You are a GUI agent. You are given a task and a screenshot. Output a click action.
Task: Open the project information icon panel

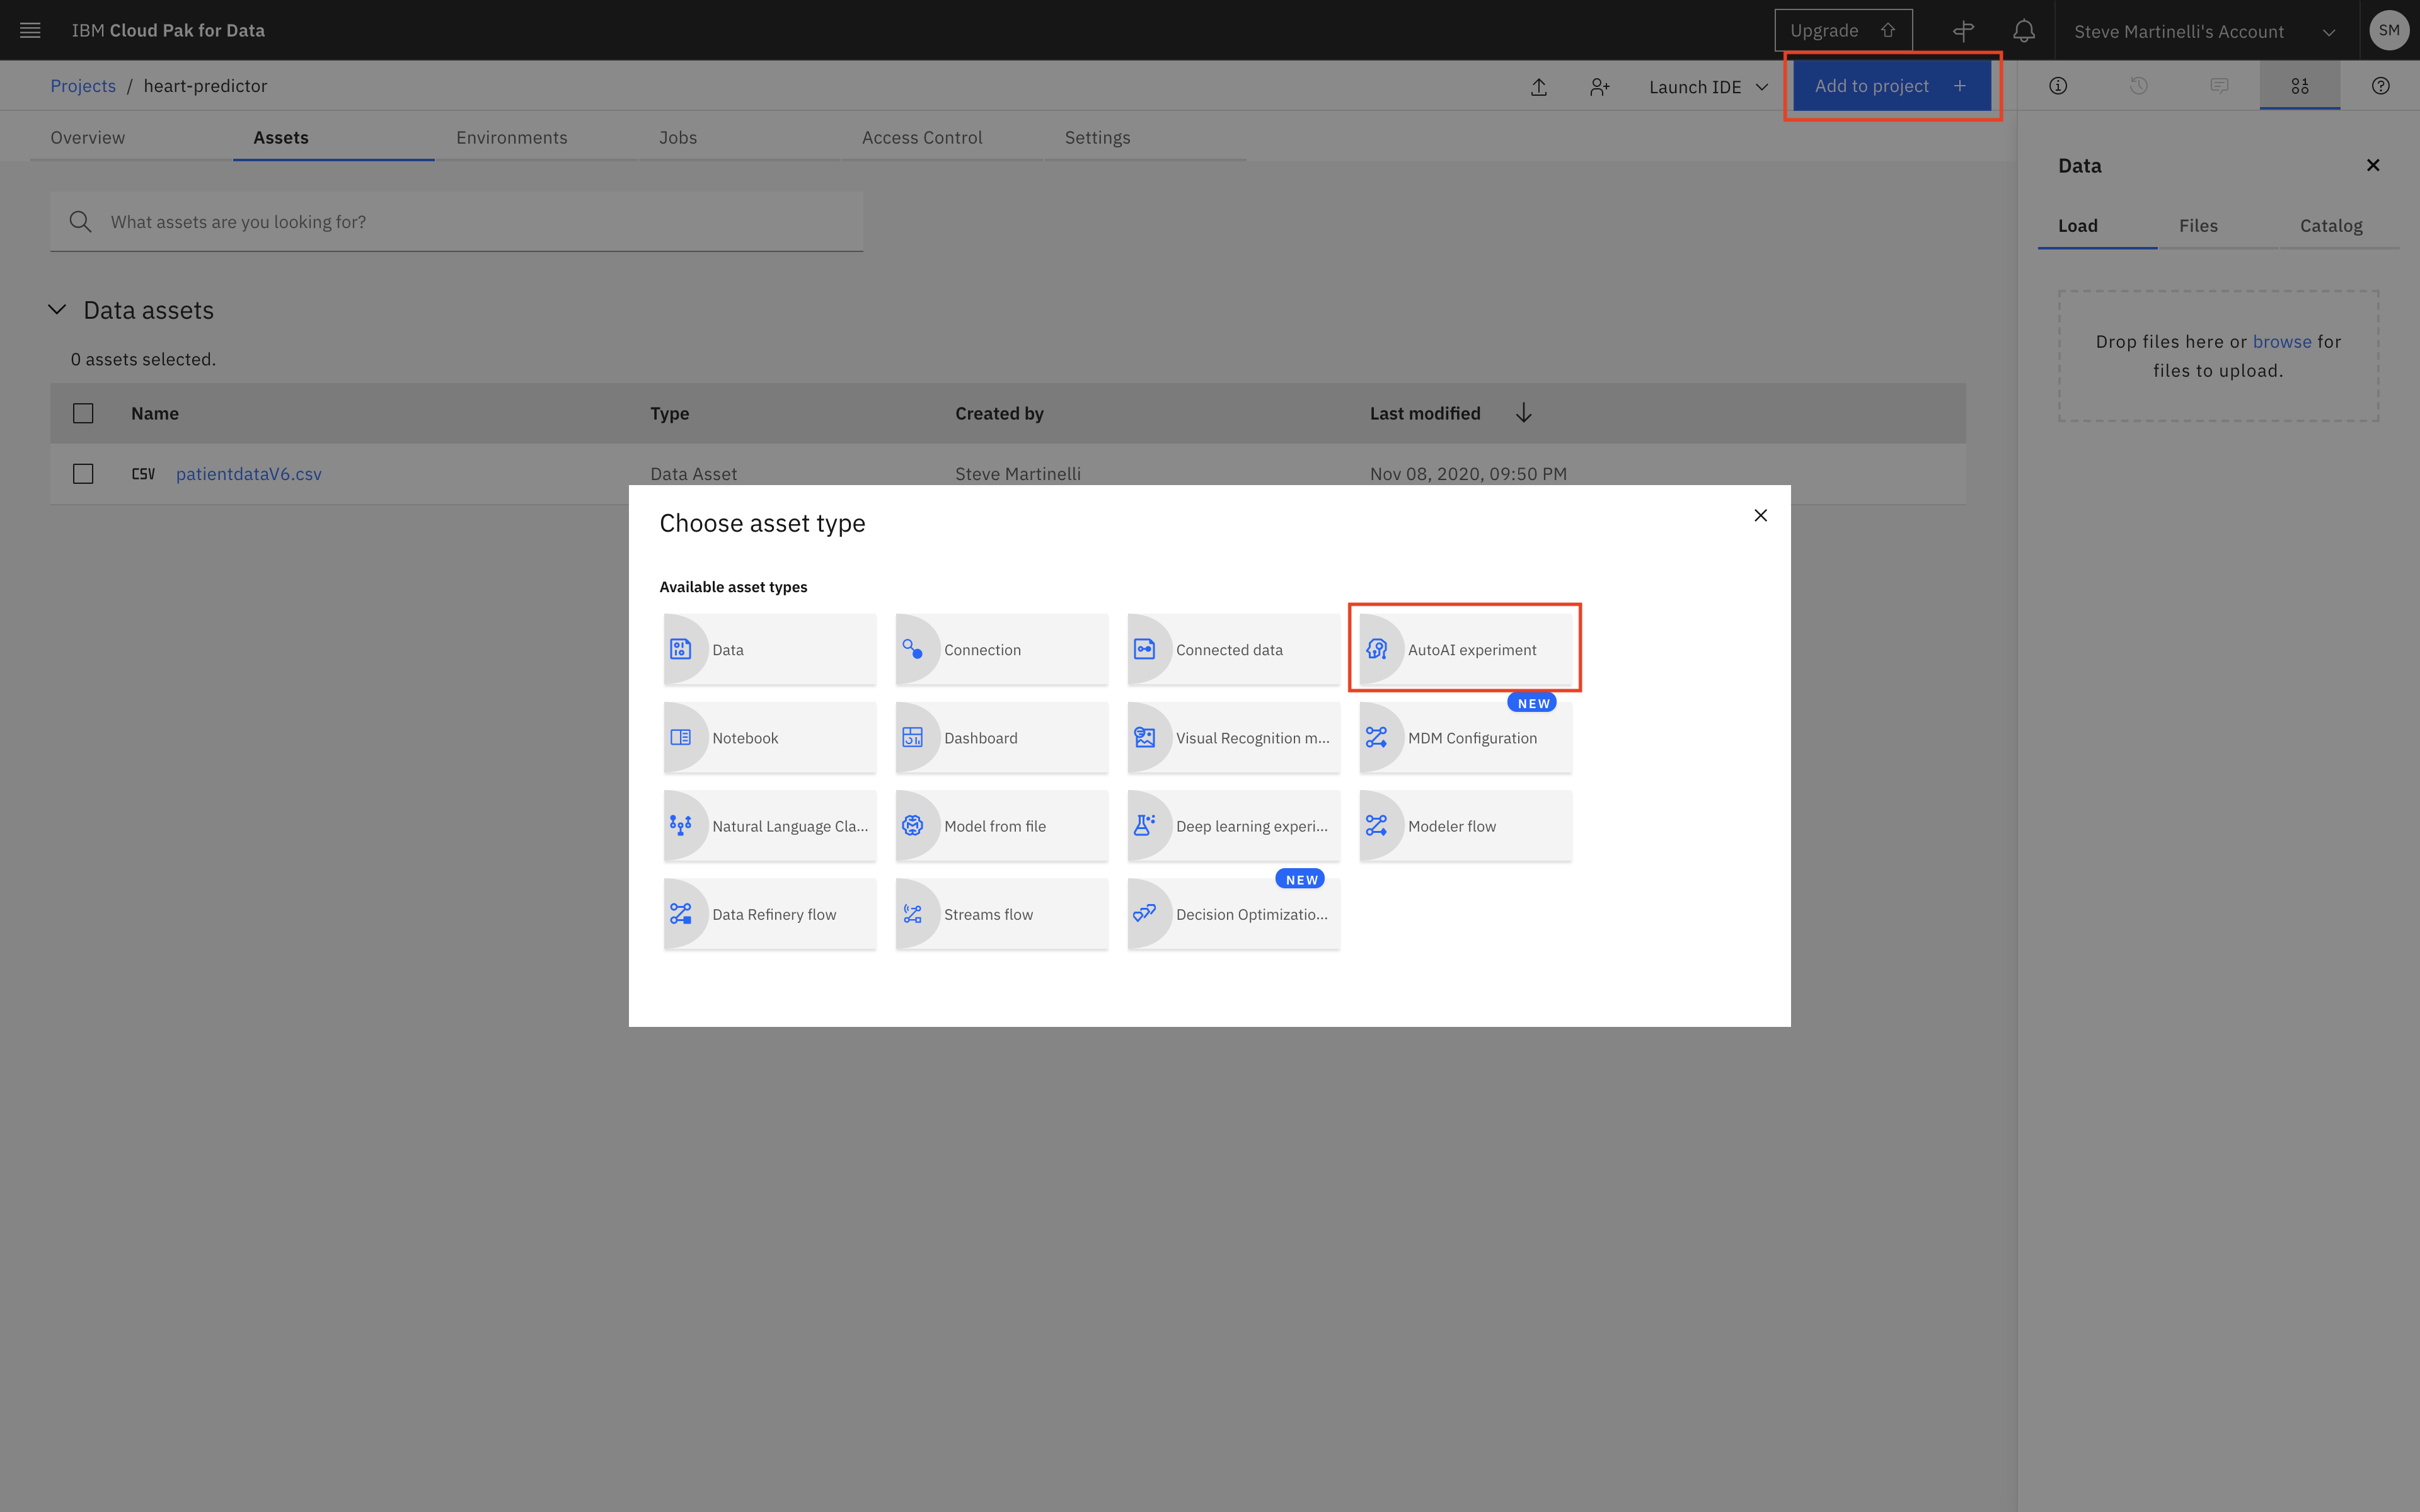[x=2058, y=86]
